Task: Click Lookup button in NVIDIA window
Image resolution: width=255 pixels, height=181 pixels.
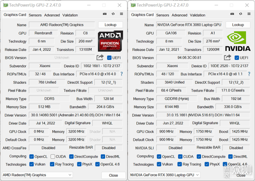Action: (238, 25)
